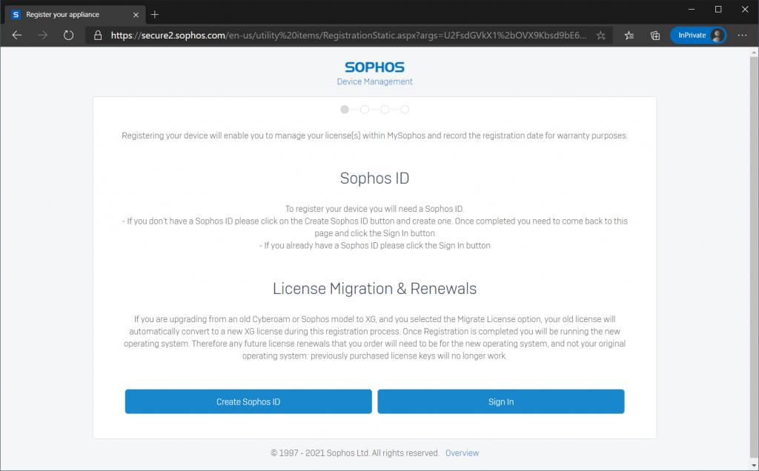The width and height of the screenshot is (759, 471).
Task: Close the browser window
Action: click(745, 9)
